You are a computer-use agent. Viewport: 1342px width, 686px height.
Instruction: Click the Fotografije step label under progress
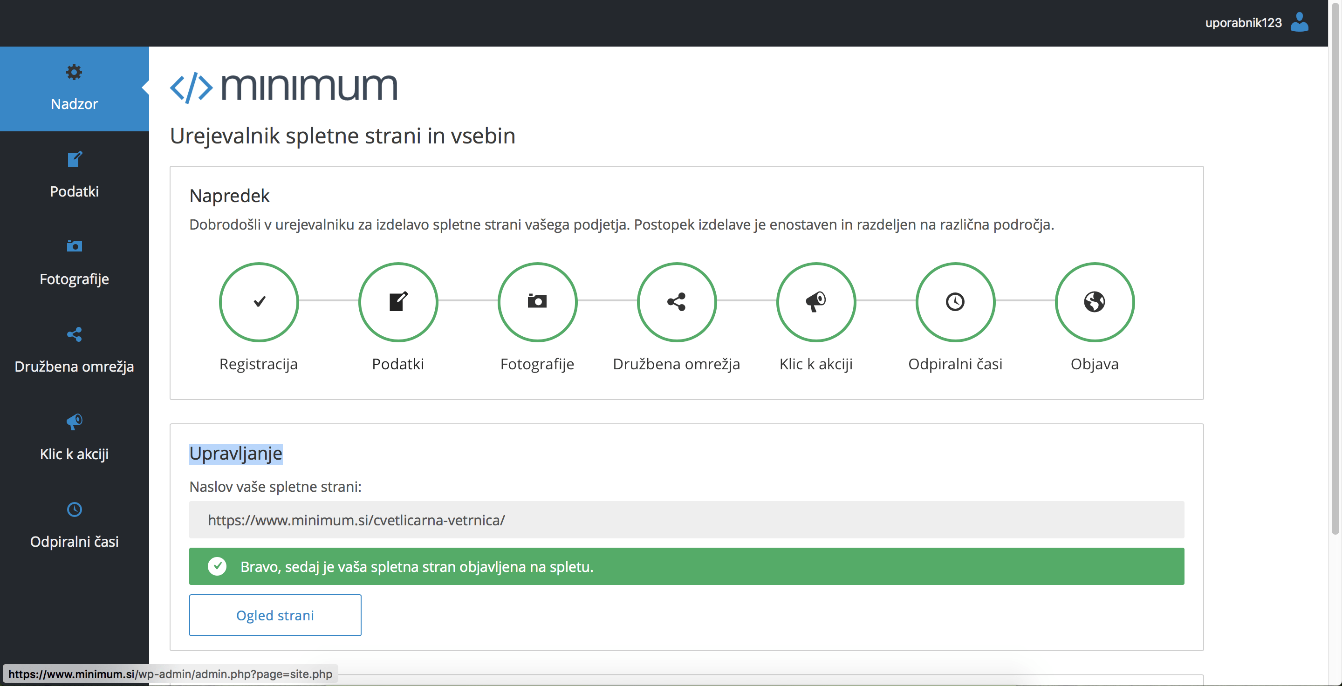(537, 364)
